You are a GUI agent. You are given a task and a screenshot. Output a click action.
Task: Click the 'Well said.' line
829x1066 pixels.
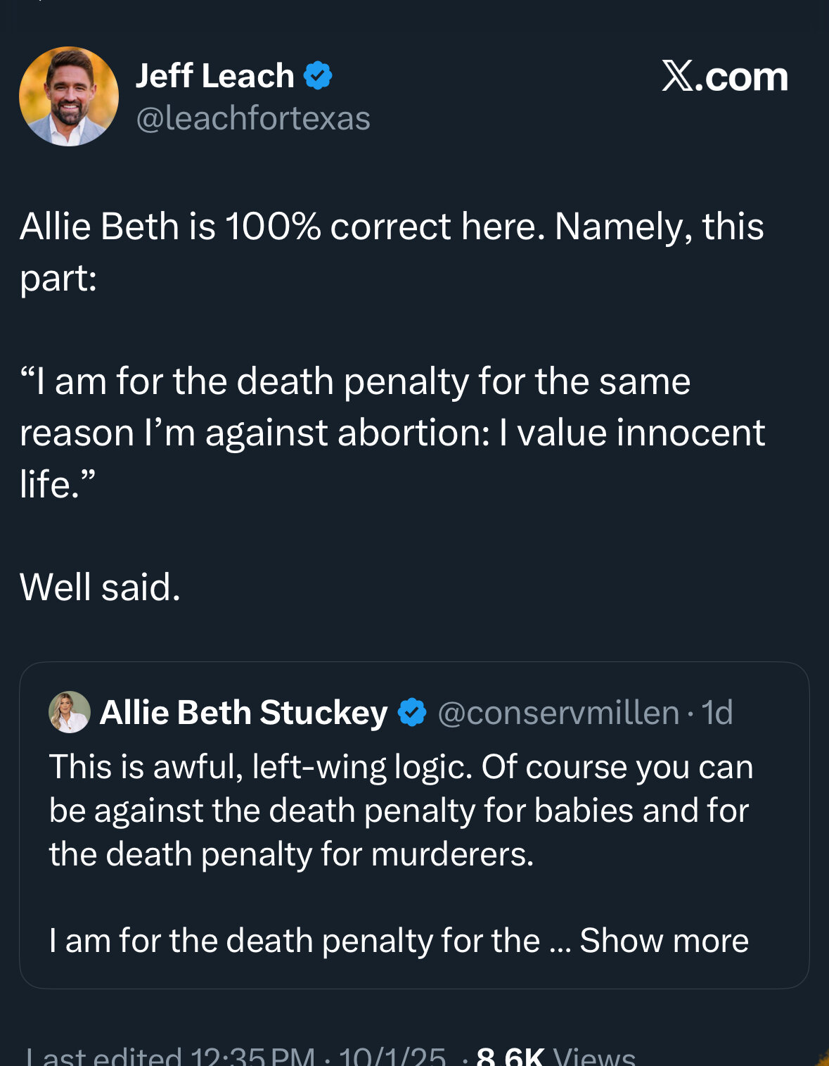coord(100,587)
